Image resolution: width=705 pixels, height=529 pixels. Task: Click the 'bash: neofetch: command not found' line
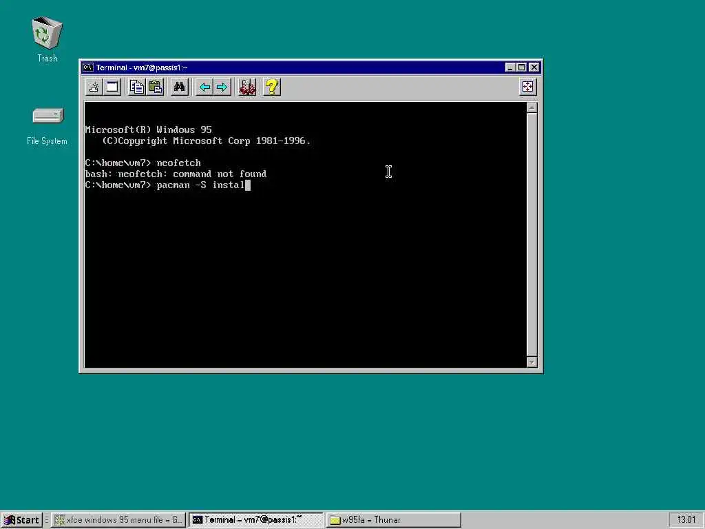click(x=176, y=174)
